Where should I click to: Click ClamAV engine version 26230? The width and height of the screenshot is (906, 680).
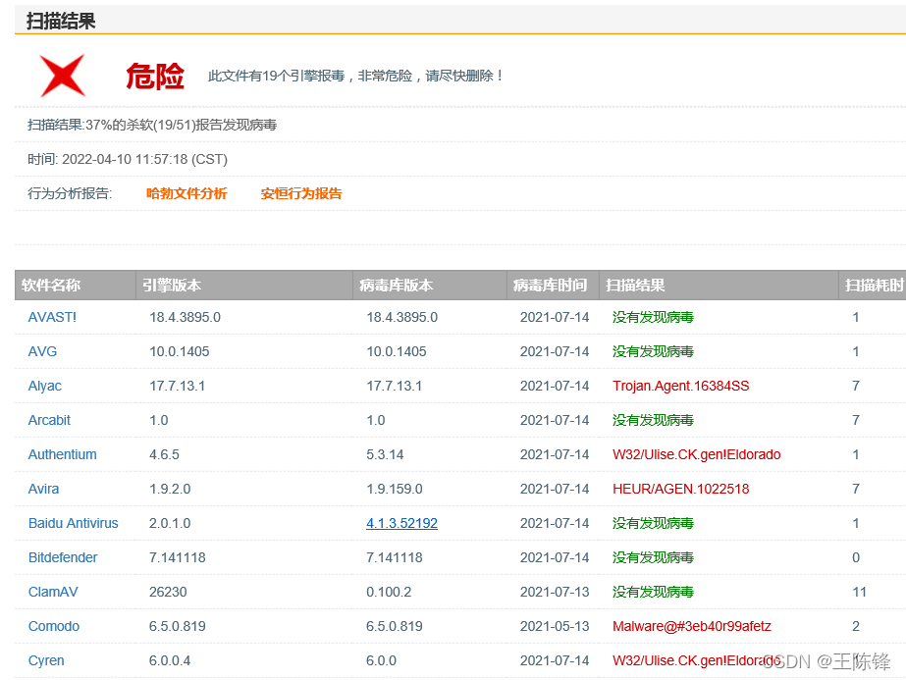pyautogui.click(x=168, y=593)
